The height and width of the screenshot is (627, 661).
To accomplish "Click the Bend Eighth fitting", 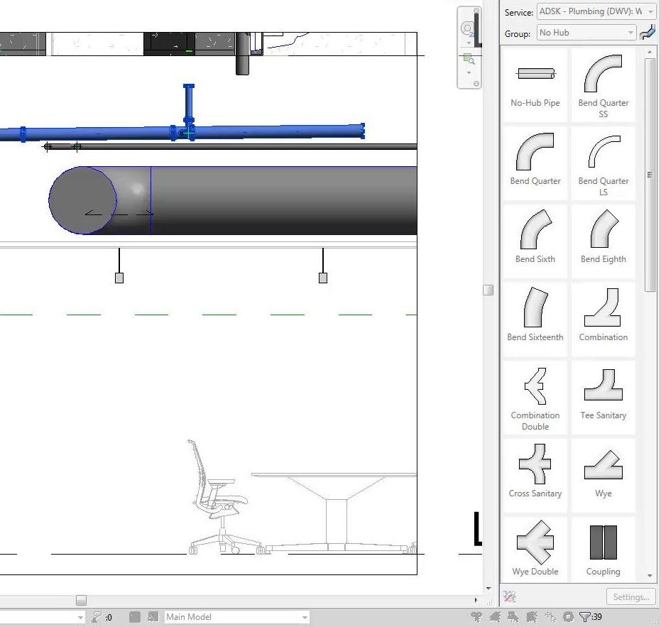I will pos(603,240).
